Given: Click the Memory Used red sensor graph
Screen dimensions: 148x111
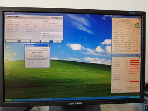Looking at the screenshot, I should pos(134,71).
